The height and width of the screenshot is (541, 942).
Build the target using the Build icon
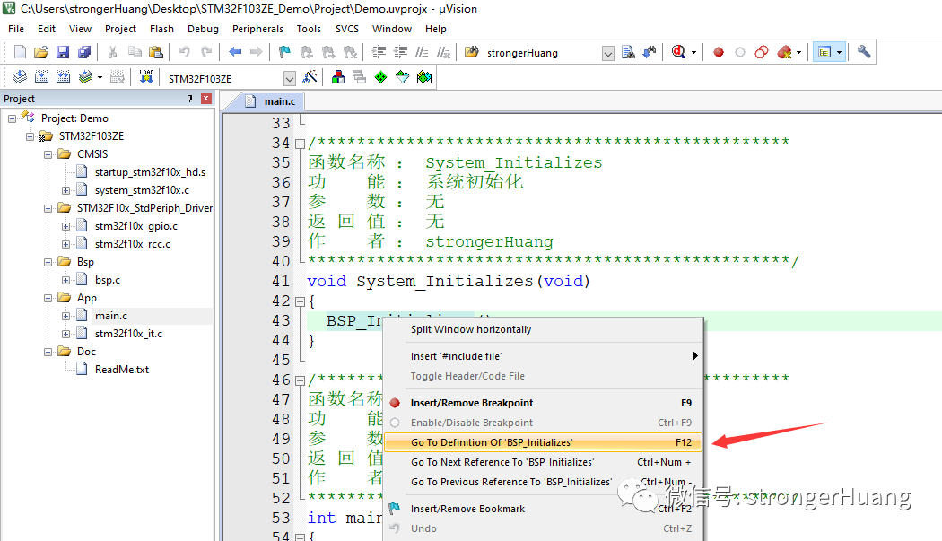[41, 77]
